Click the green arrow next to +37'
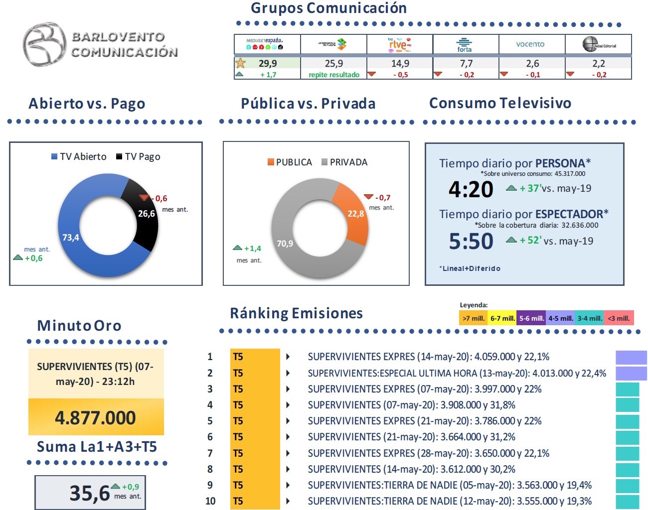 [511, 188]
